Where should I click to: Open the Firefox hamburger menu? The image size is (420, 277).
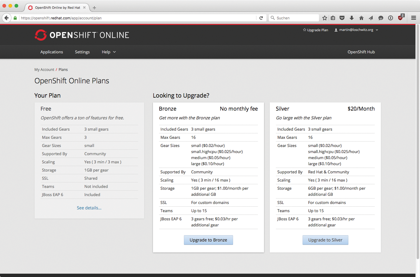413,18
